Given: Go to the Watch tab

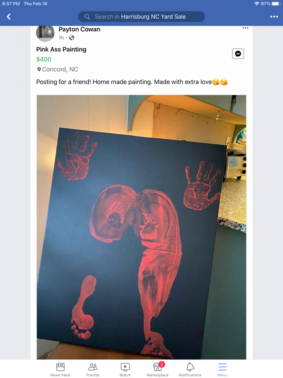Looking at the screenshot, I should 125,369.
